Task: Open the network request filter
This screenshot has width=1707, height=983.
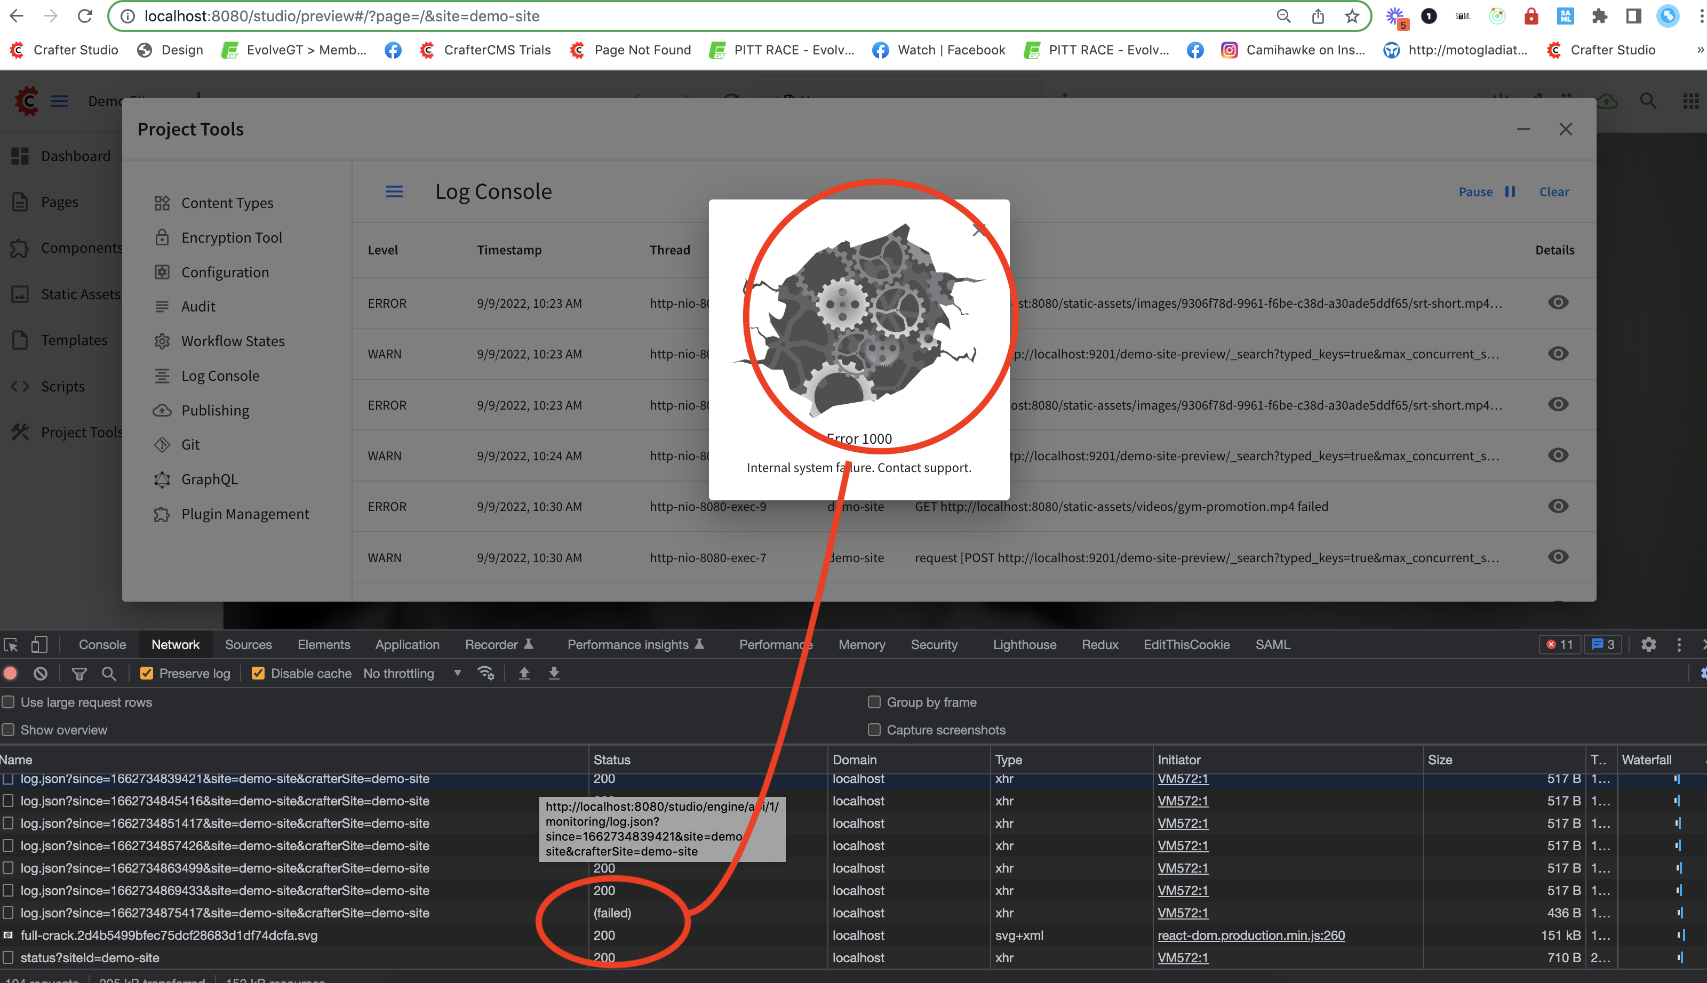Action: click(79, 673)
